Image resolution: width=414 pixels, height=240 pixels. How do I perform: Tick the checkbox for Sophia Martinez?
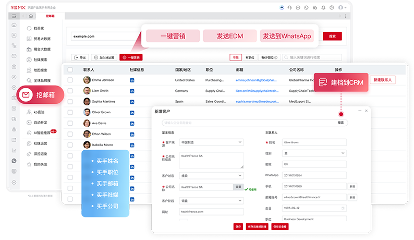click(x=70, y=102)
